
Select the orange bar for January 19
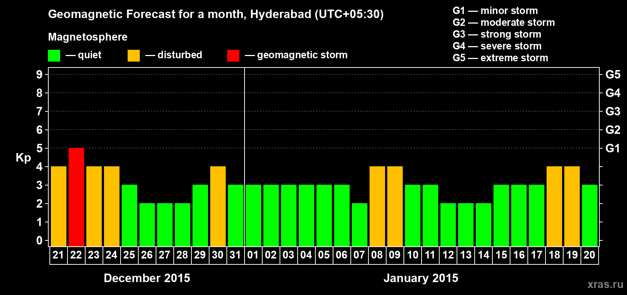click(572, 206)
